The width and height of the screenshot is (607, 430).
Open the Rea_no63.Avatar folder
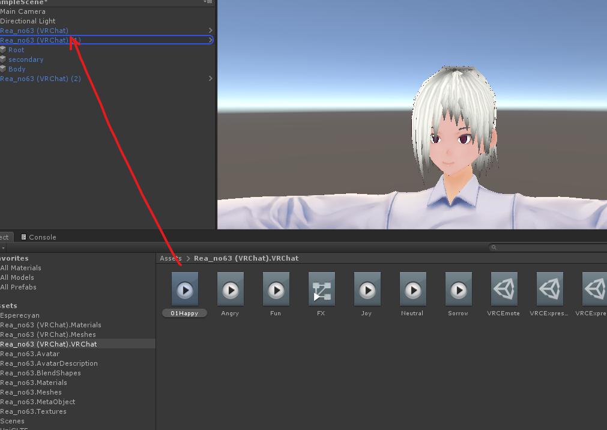click(x=30, y=354)
